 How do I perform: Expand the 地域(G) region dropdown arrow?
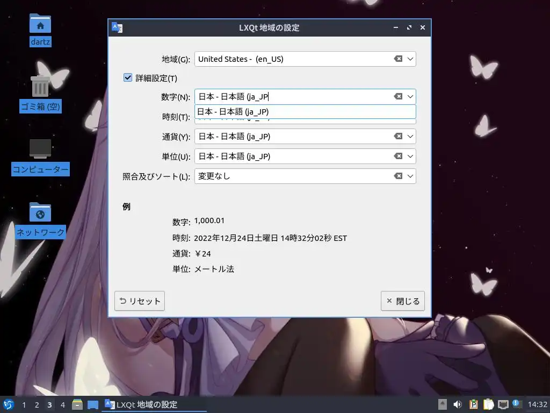410,59
